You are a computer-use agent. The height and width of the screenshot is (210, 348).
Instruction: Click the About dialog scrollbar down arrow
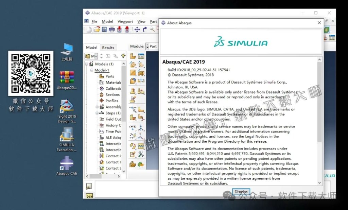pos(319,183)
